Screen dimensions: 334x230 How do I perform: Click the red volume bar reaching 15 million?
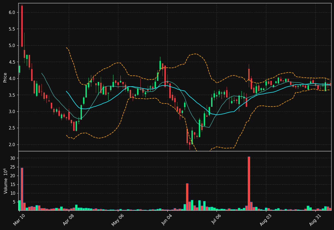(187, 197)
